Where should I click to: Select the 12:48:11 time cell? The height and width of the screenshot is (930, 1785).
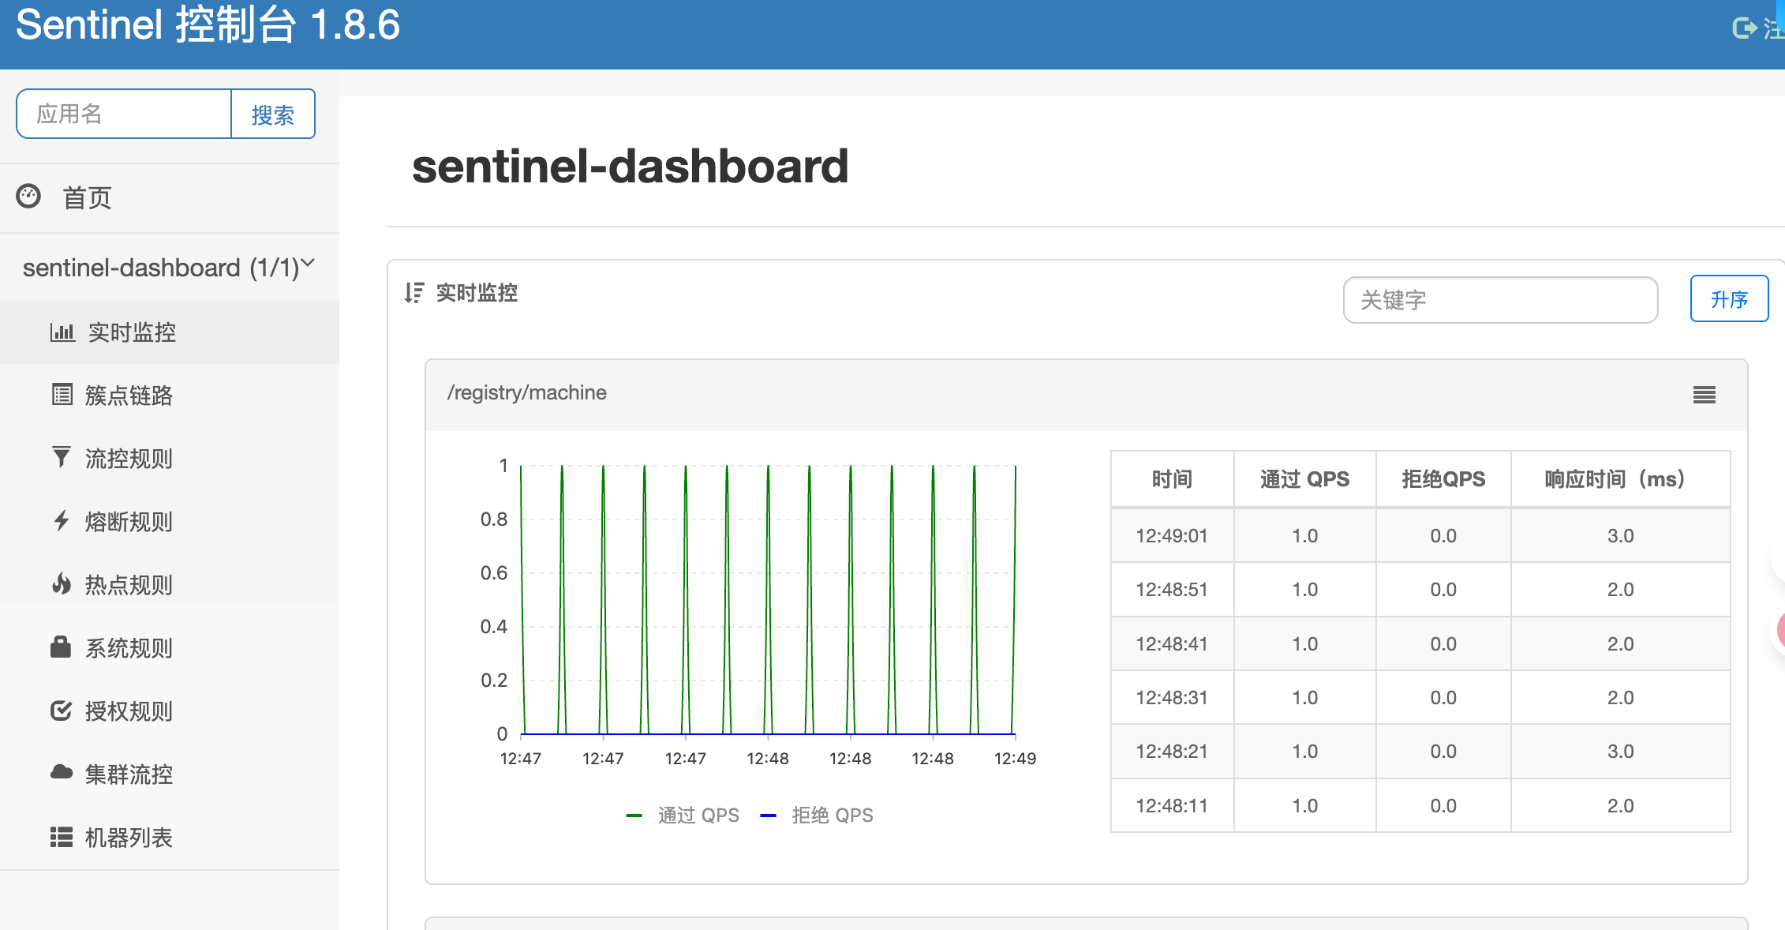coord(1172,806)
